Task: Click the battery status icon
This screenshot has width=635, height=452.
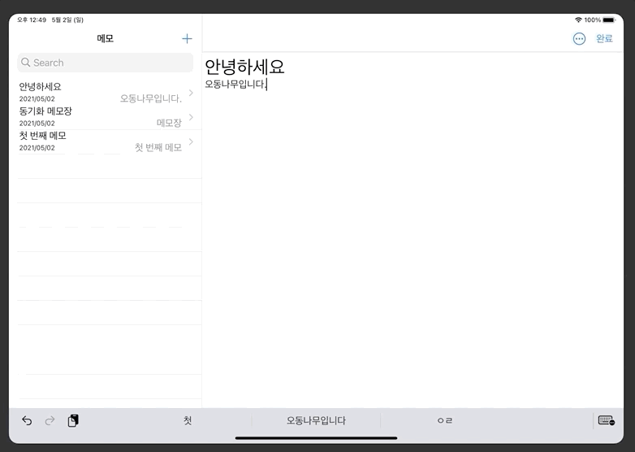Action: 609,20
